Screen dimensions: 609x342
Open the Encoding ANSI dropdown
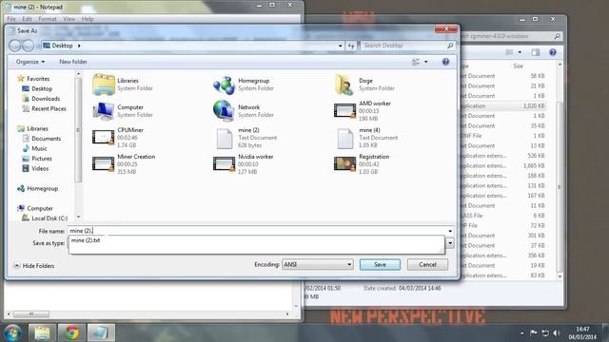point(317,264)
